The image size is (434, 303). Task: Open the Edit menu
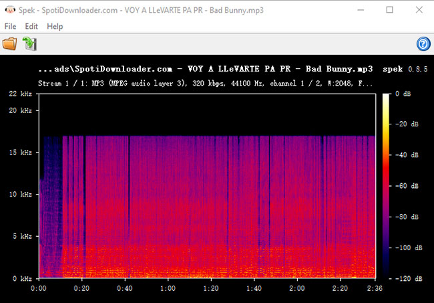point(31,26)
